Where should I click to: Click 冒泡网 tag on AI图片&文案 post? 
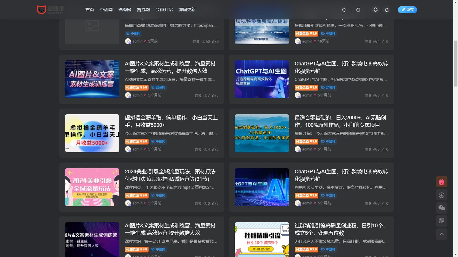[x=158, y=87]
